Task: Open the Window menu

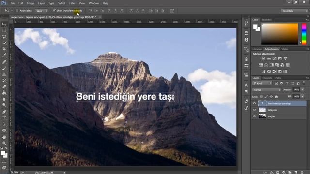Action: tap(93, 3)
